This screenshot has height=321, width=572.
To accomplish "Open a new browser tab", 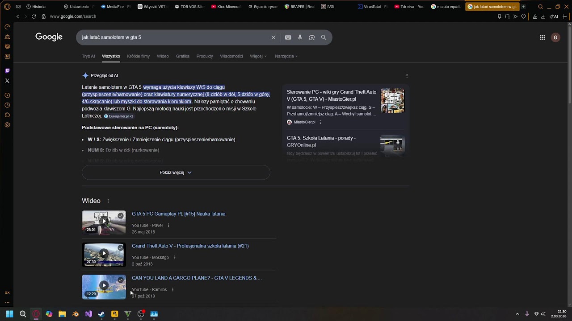I will (x=523, y=7).
